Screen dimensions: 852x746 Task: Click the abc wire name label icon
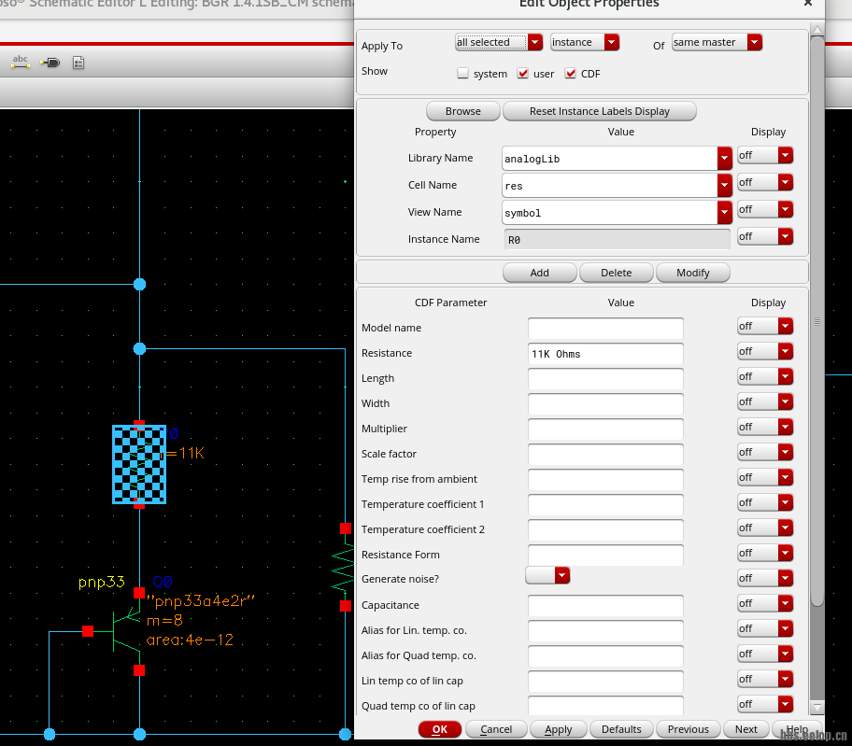click(21, 63)
